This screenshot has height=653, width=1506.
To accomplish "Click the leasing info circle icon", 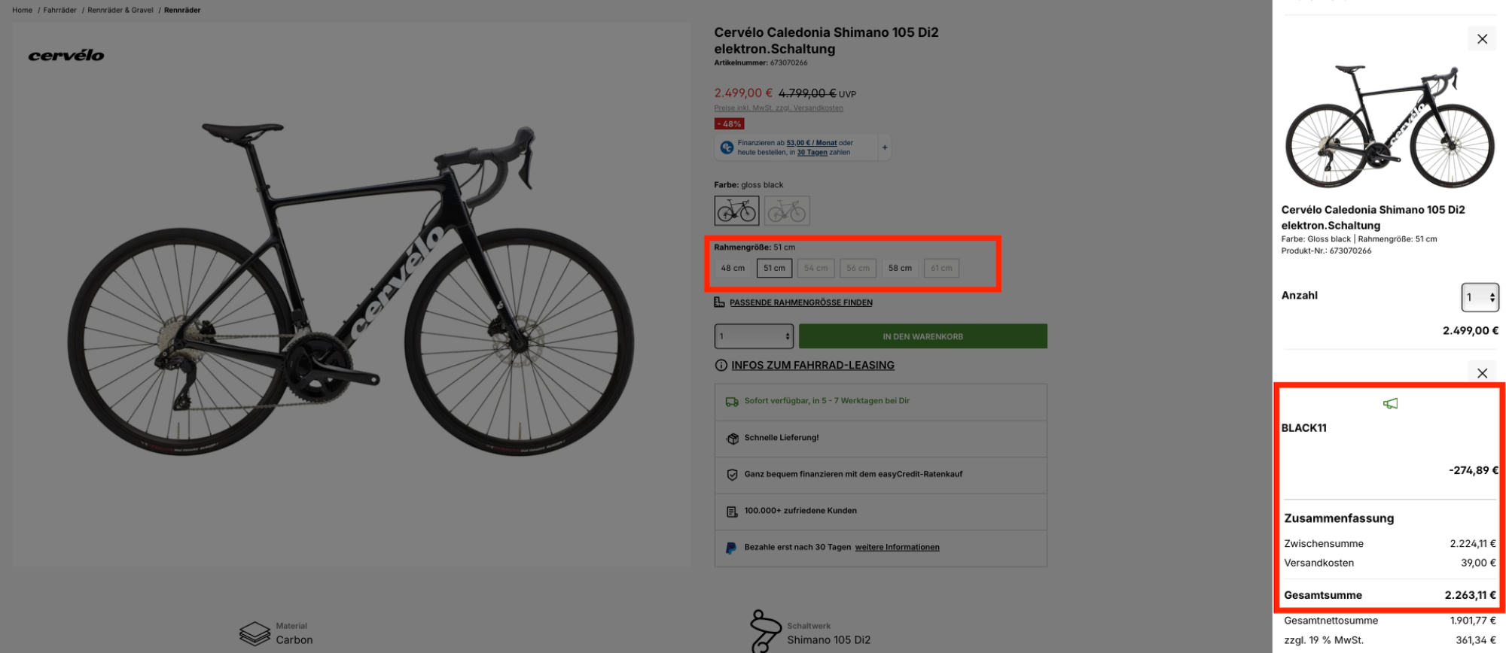I will [721, 366].
